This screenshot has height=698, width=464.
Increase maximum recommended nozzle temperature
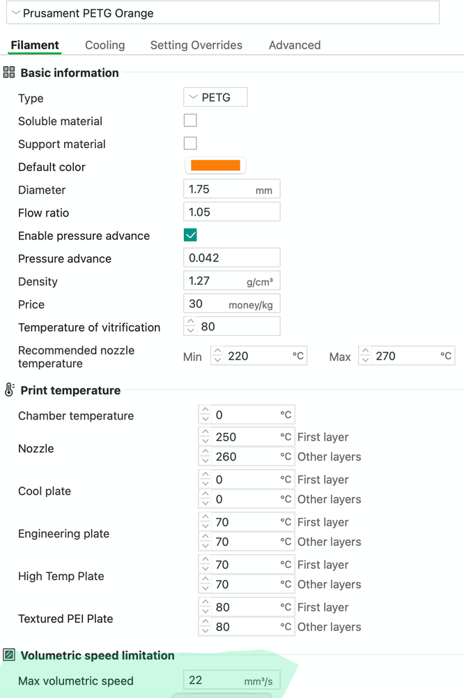tap(365, 351)
